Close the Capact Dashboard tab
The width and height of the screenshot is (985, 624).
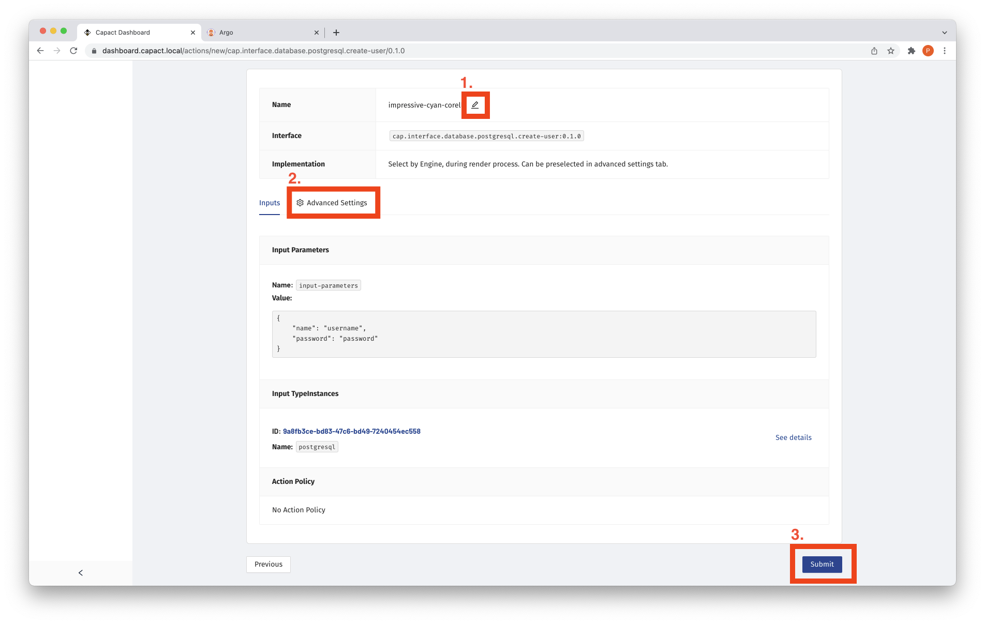click(x=193, y=33)
